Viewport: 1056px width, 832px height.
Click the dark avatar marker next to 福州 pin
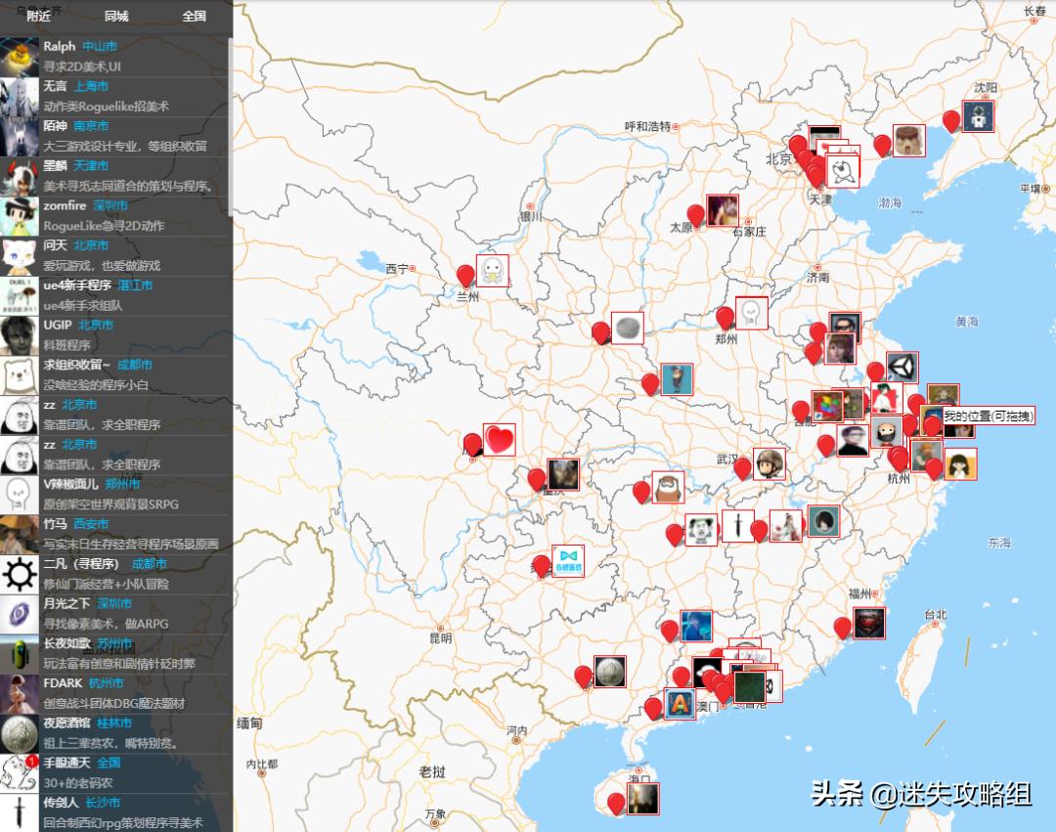point(869,624)
